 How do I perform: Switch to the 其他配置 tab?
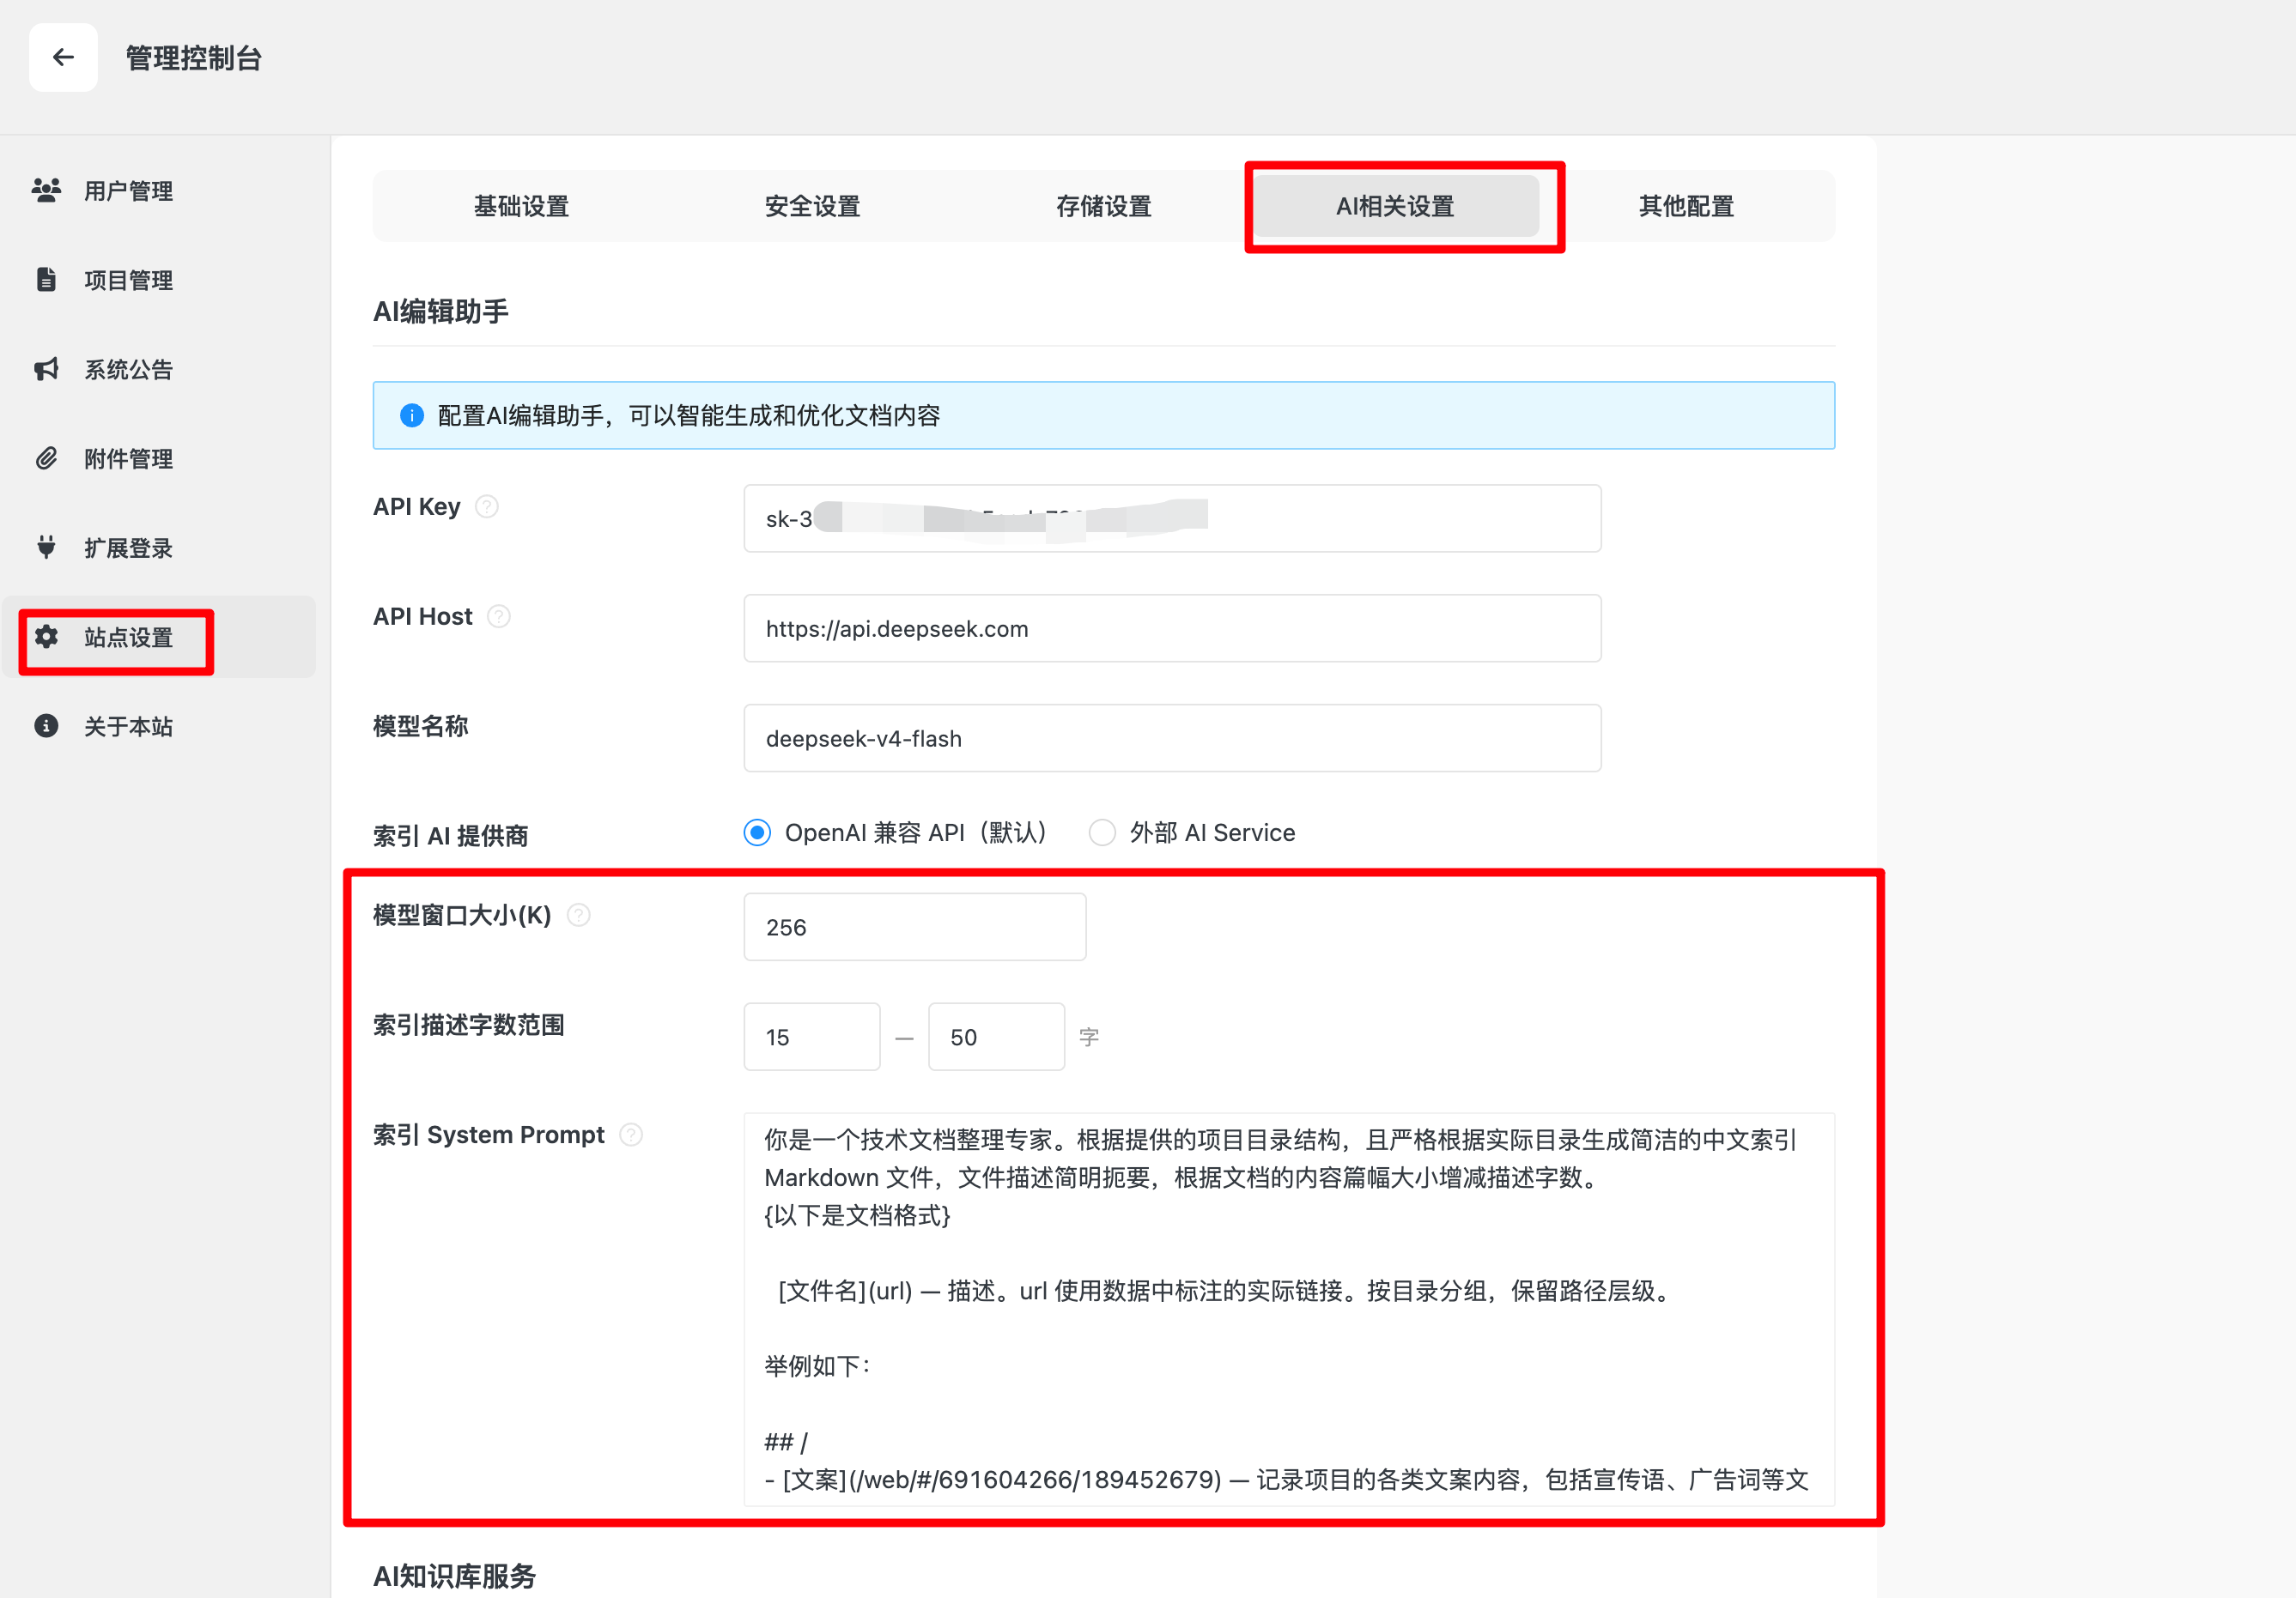click(x=1686, y=206)
